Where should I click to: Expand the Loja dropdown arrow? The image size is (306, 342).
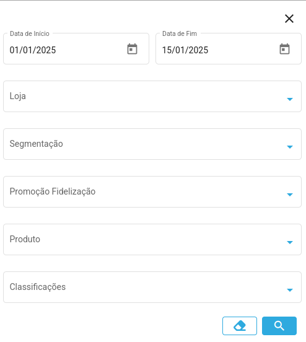(290, 99)
